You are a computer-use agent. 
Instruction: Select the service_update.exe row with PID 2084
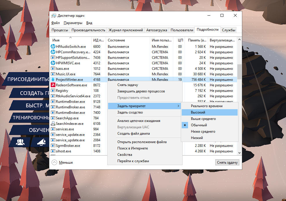click(x=79, y=140)
